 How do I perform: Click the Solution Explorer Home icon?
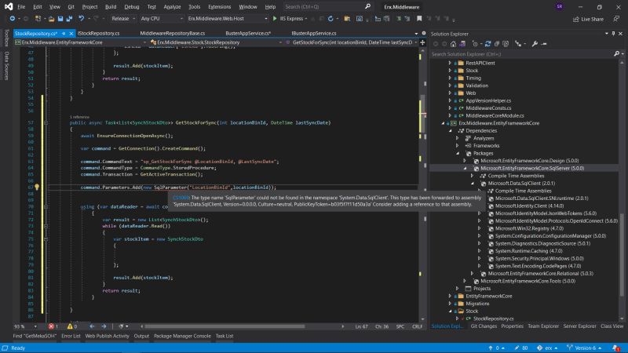tap(453, 44)
